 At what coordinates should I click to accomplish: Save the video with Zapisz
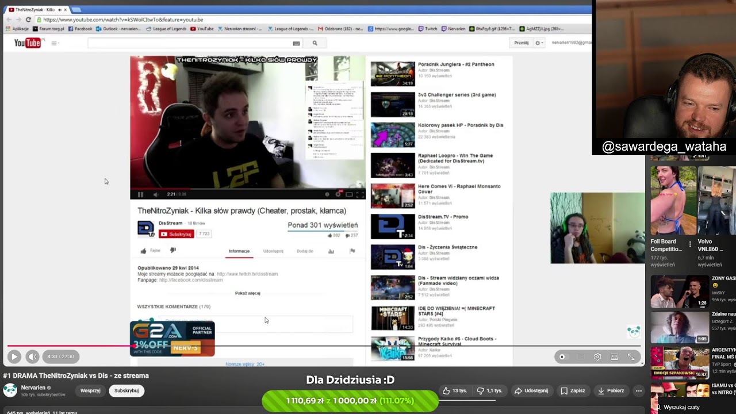pyautogui.click(x=572, y=391)
